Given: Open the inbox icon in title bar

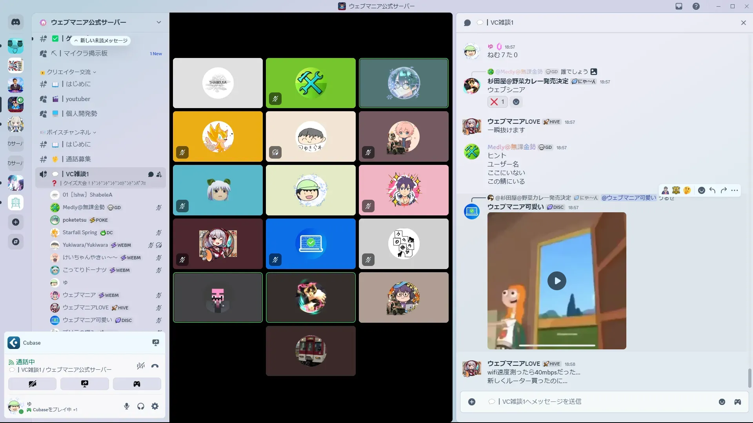Looking at the screenshot, I should click(x=679, y=6).
